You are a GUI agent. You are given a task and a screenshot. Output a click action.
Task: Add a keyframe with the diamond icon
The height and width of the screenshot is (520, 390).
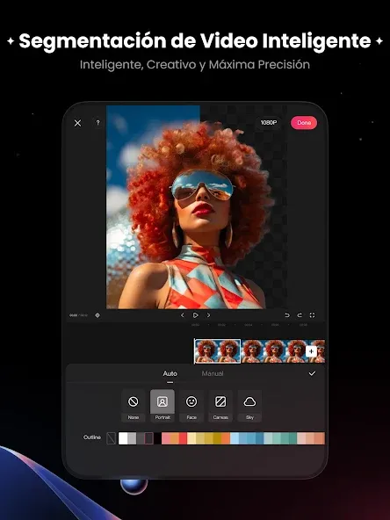97,315
